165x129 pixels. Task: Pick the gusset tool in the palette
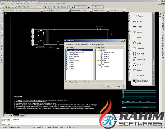pyautogui.click(x=137, y=38)
